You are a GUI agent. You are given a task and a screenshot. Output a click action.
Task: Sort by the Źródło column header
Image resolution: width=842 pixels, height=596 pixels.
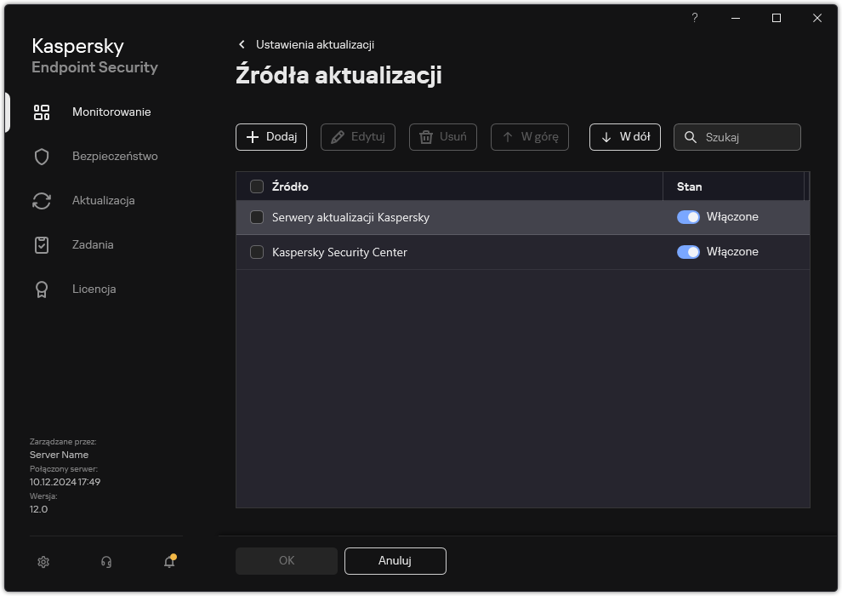click(x=290, y=186)
